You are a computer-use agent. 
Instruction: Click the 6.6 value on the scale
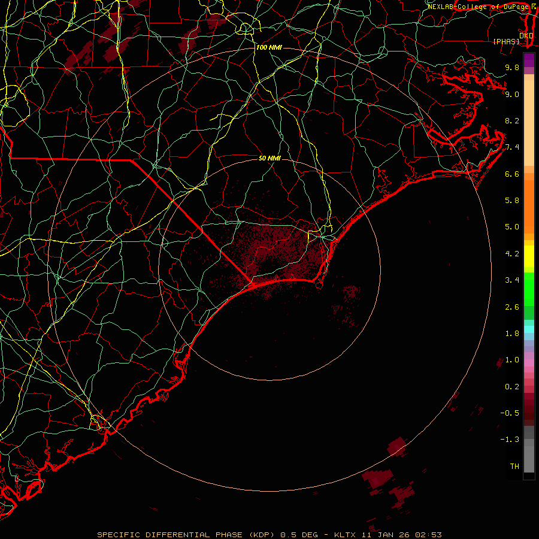pos(512,174)
